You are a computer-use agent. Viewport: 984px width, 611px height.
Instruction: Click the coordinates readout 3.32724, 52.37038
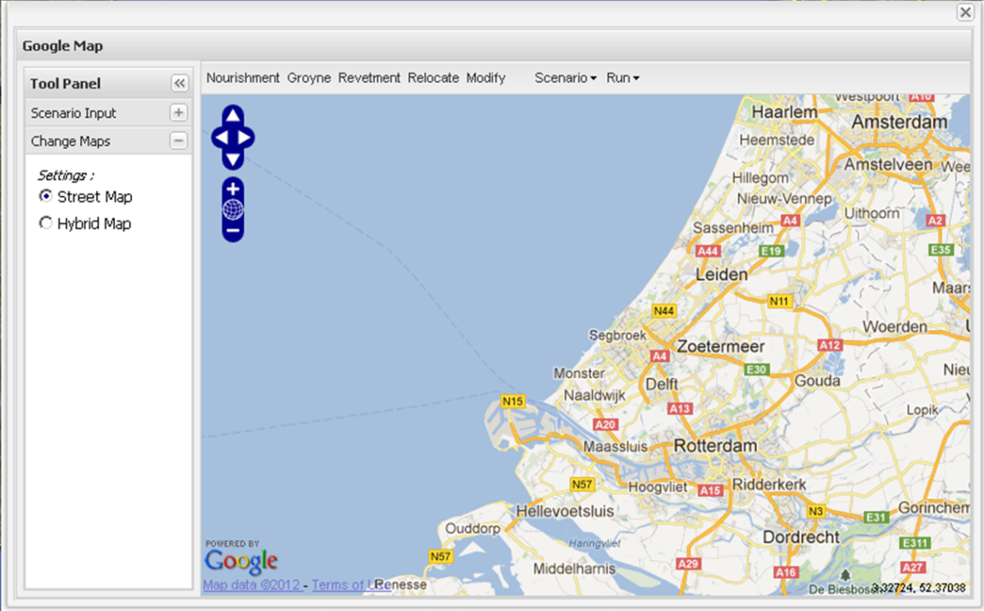(918, 588)
